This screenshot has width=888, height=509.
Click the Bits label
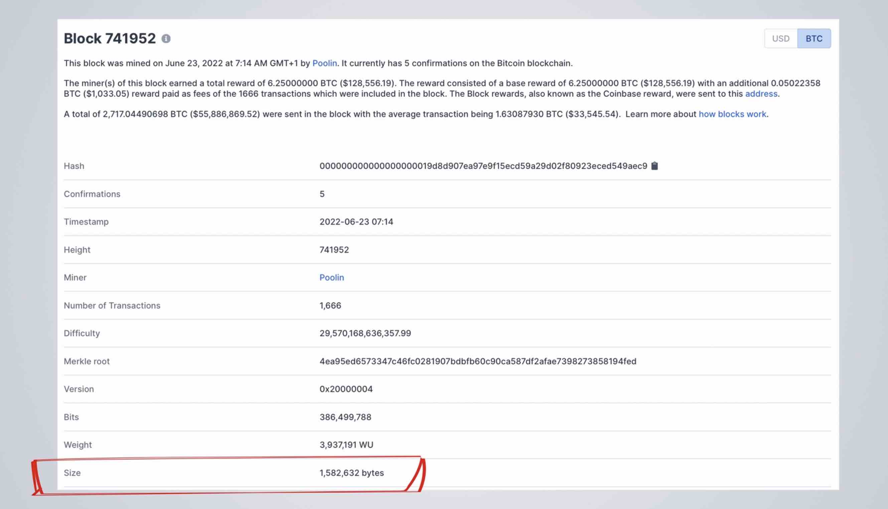pos(71,417)
